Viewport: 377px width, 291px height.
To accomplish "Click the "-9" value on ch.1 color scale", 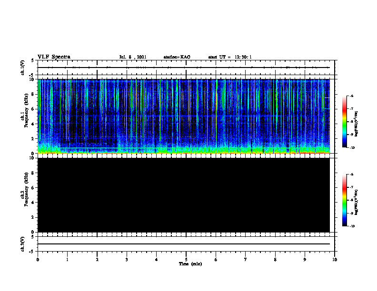I will tap(351, 135).
